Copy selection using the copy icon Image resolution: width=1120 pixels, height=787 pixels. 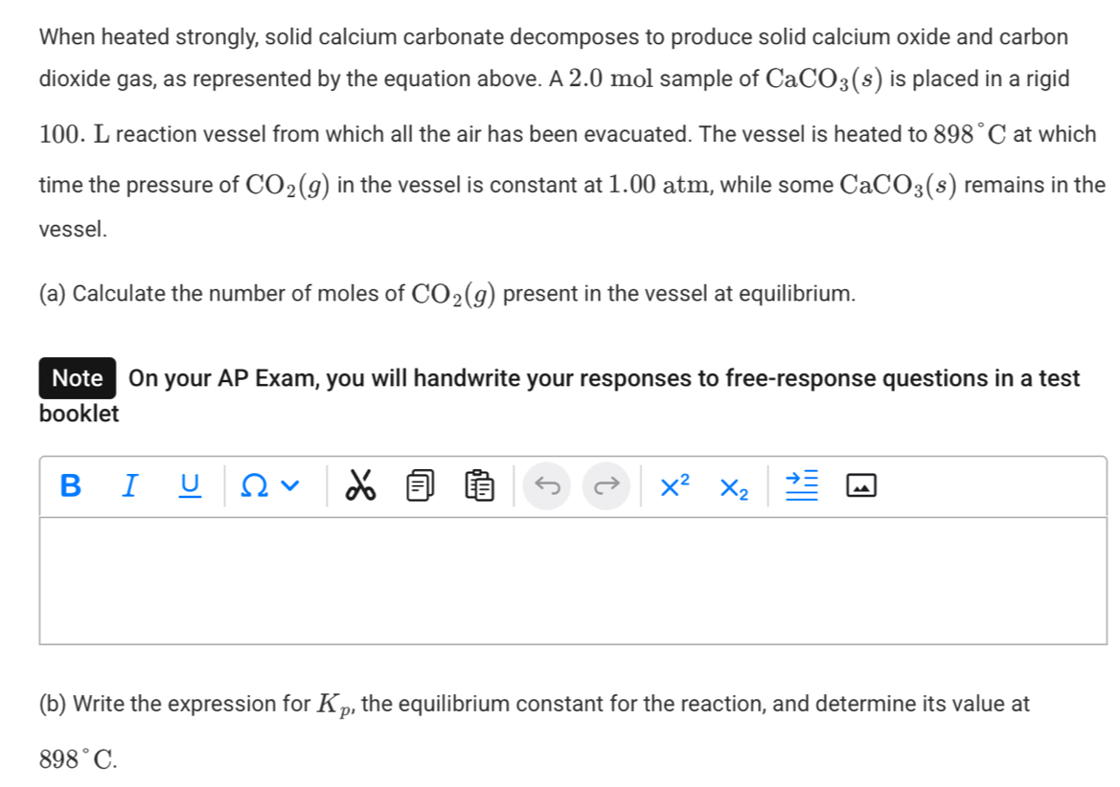pyautogui.click(x=421, y=486)
